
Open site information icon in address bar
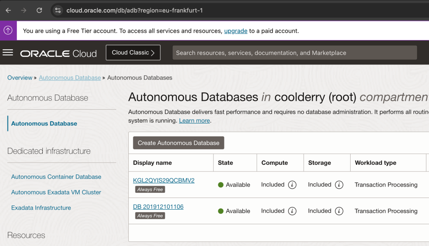pos(58,10)
